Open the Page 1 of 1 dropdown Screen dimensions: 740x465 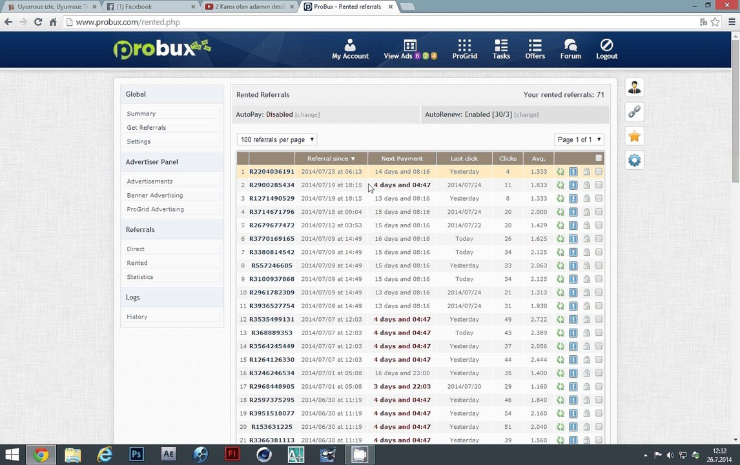click(x=579, y=139)
